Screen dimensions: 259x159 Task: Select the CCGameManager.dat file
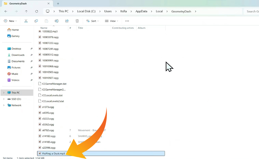tap(54, 84)
